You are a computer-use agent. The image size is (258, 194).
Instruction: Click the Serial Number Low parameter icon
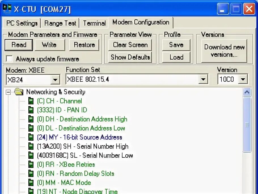(31, 155)
